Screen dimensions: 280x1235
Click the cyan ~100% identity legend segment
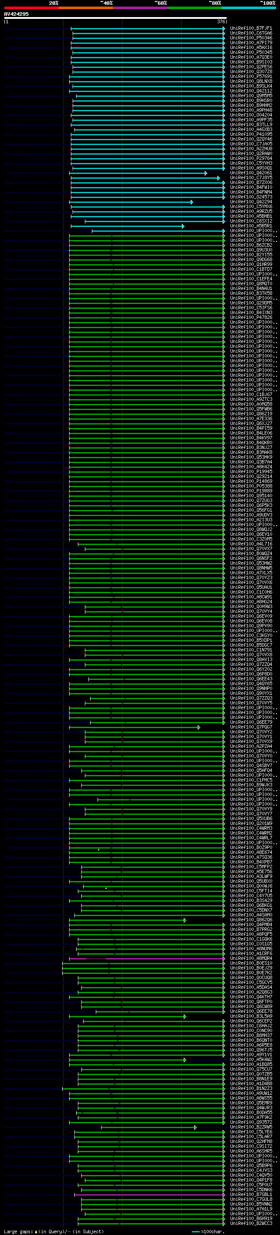(x=249, y=8)
